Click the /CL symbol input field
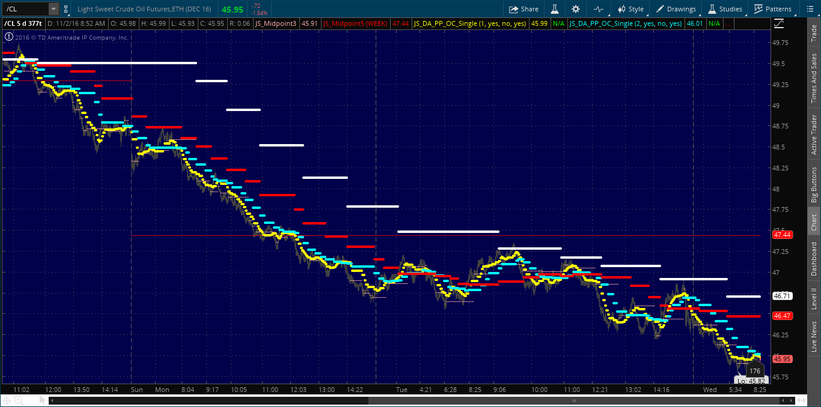The height and width of the screenshot is (407, 821). pyautogui.click(x=24, y=9)
